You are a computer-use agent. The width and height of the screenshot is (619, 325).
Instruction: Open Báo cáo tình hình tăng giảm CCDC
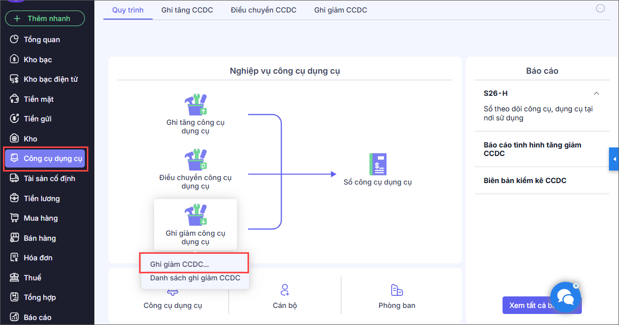pos(532,149)
